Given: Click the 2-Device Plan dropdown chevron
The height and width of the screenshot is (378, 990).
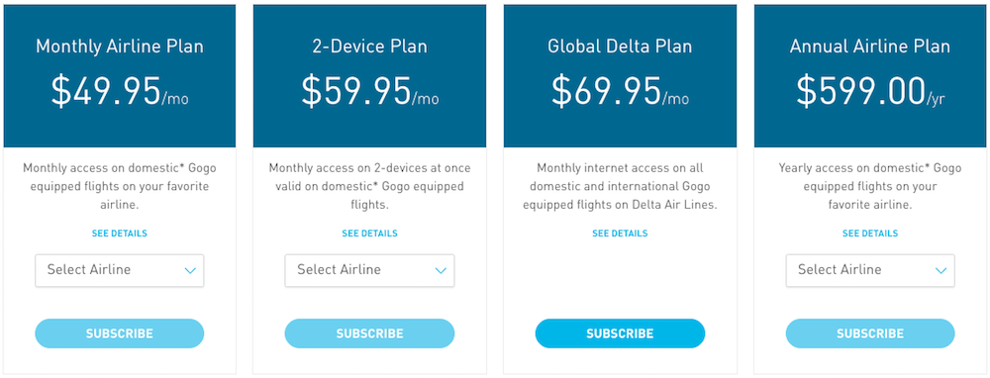Looking at the screenshot, I should point(441,271).
